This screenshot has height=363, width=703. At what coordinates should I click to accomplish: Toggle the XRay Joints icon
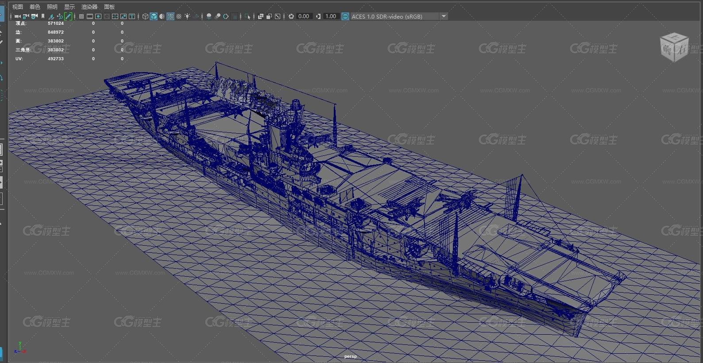tap(278, 16)
